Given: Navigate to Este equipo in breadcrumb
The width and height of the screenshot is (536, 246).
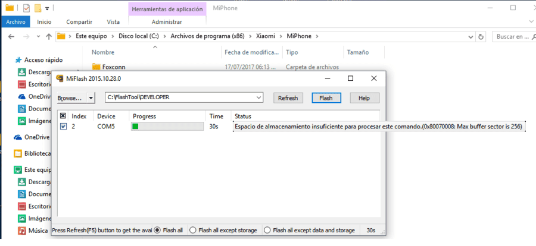Looking at the screenshot, I should coord(91,36).
